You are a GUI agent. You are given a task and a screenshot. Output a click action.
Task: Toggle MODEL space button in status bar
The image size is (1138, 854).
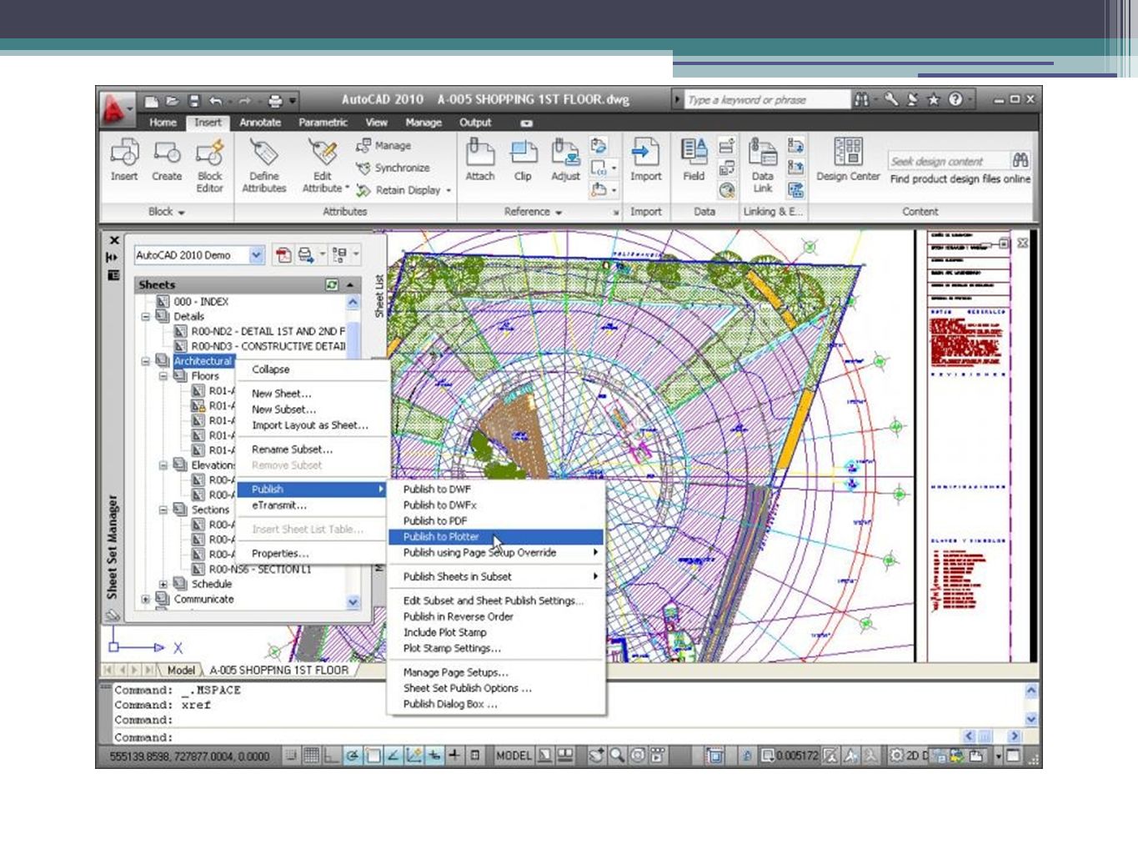[x=513, y=756]
